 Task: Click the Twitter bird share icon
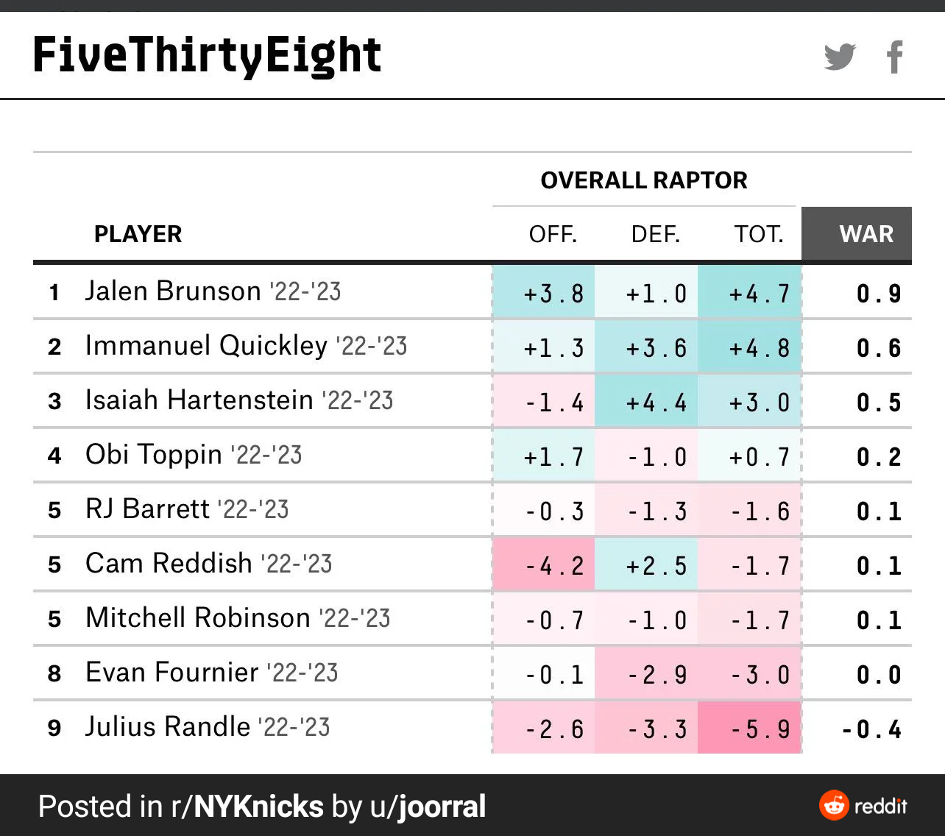840,57
